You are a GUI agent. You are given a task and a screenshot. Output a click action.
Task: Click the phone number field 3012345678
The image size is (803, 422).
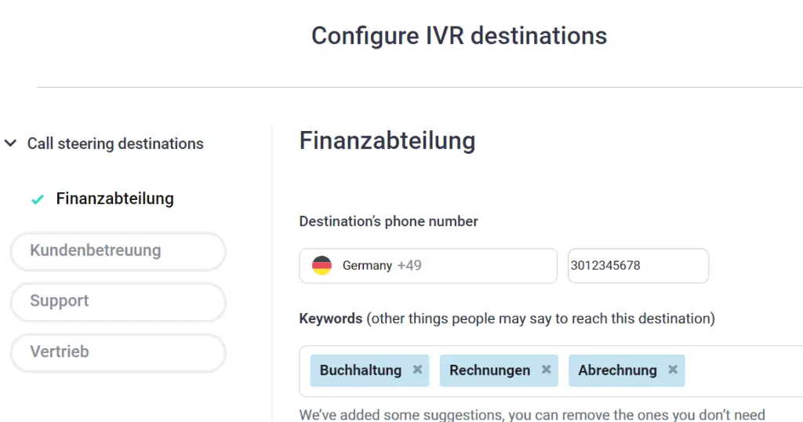[638, 265]
